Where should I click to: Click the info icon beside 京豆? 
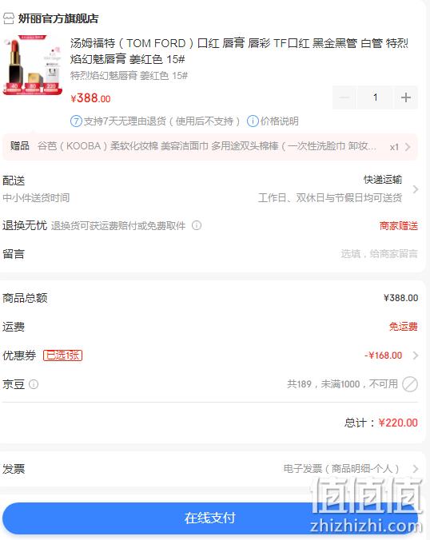coord(34,384)
